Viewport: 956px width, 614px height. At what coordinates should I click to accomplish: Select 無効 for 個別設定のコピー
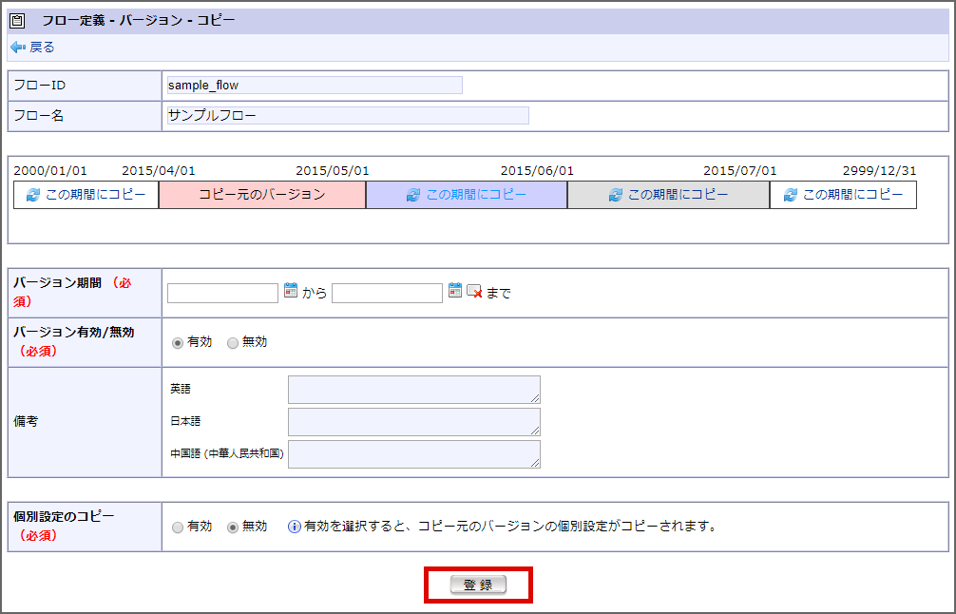coord(232,528)
